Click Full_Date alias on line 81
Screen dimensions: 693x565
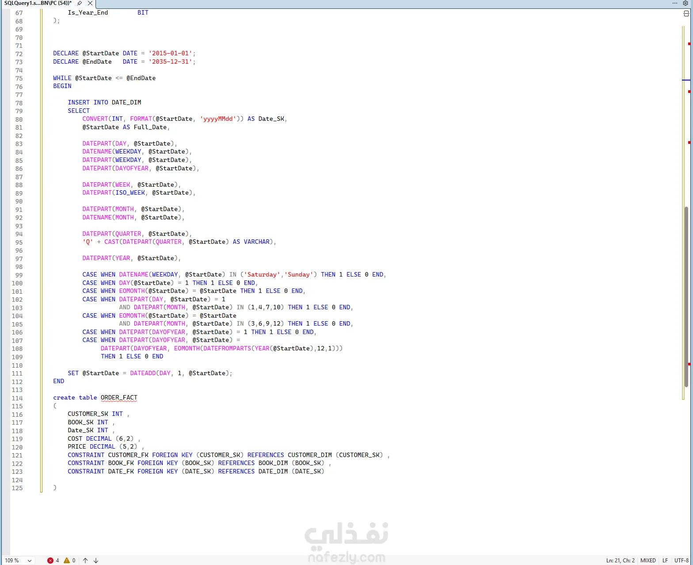click(x=150, y=127)
